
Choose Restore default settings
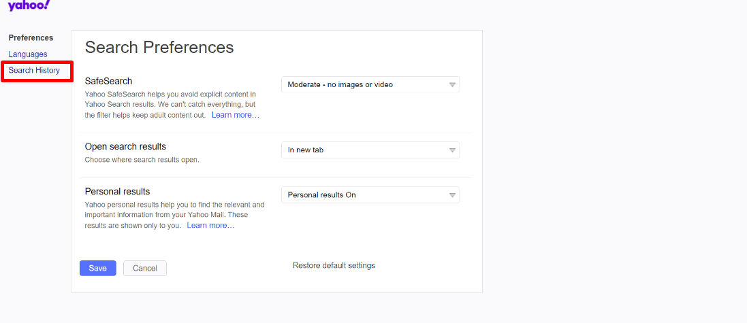tap(334, 265)
